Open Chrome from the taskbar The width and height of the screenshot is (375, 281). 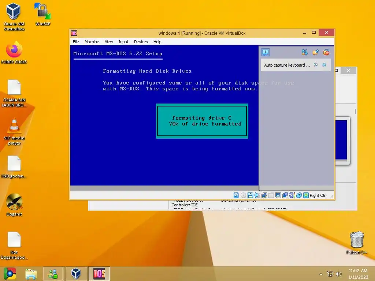pyautogui.click(x=10, y=274)
